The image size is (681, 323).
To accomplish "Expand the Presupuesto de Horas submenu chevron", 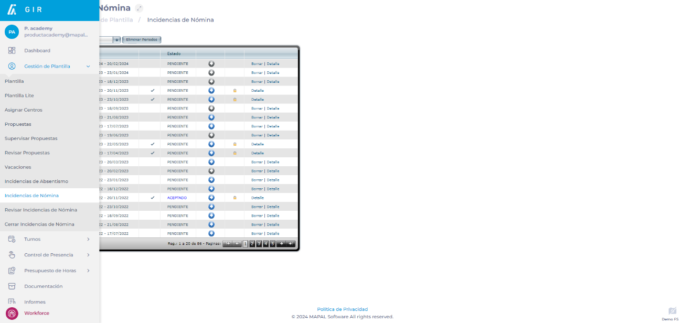I will (x=88, y=271).
